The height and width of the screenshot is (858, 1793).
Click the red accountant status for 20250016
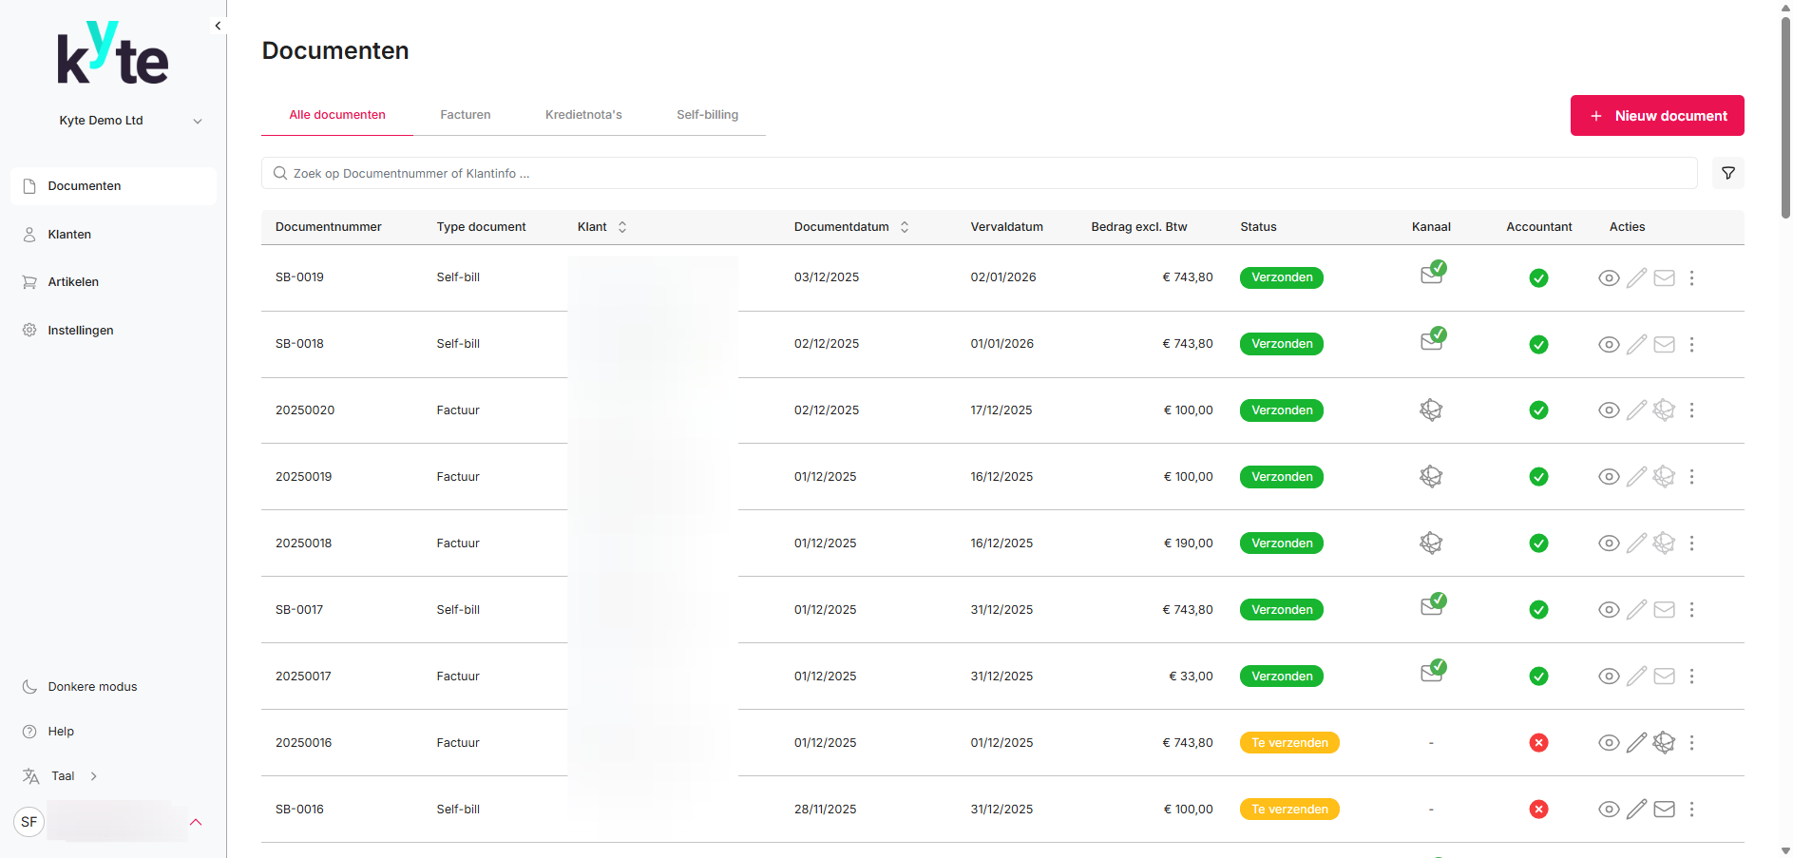pos(1538,743)
